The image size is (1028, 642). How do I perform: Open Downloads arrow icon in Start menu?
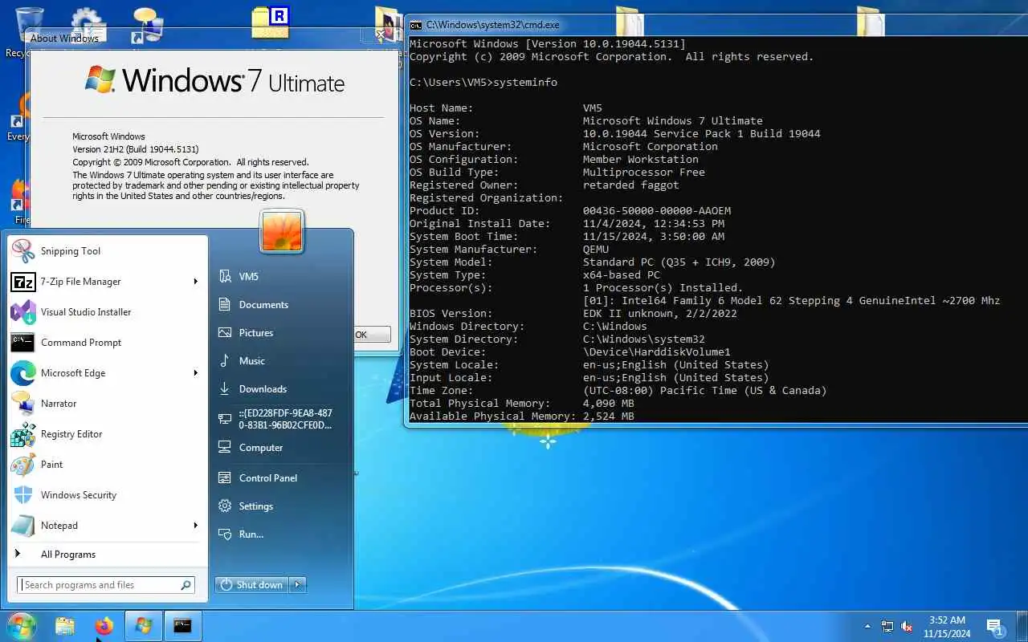point(225,388)
